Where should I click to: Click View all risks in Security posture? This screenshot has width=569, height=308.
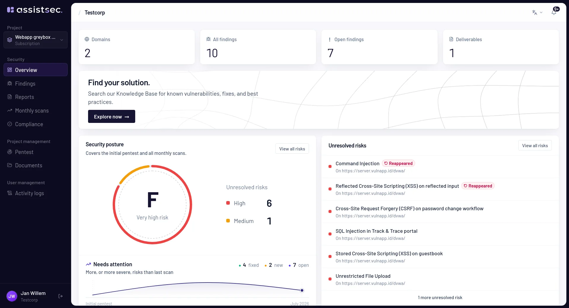point(292,149)
